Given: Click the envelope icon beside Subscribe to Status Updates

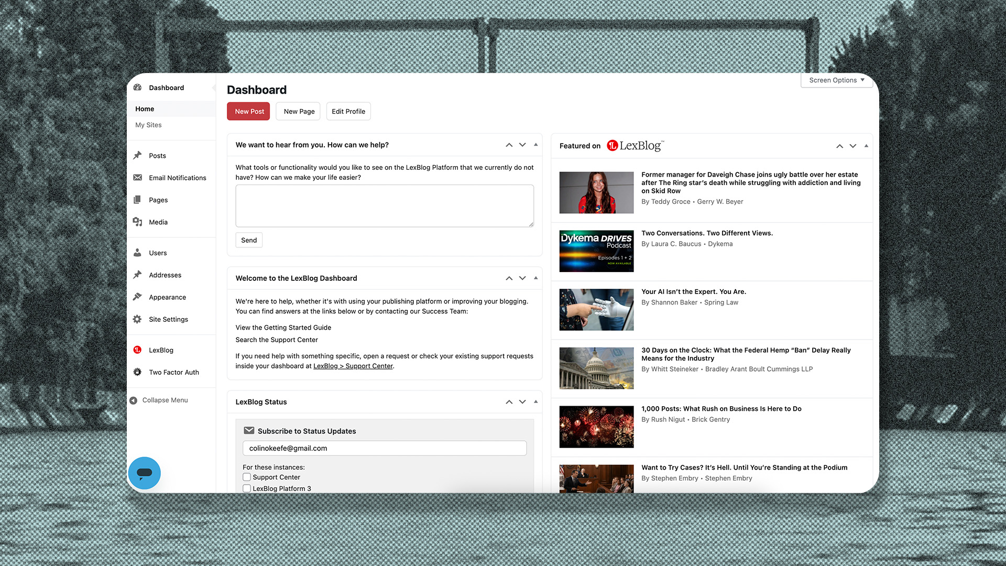Looking at the screenshot, I should click(249, 430).
